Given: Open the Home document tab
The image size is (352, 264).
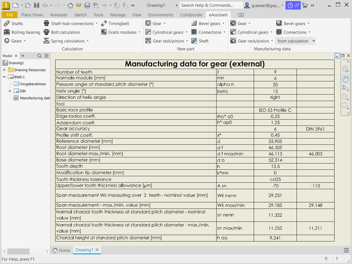Looking at the screenshot, I should (61, 250).
